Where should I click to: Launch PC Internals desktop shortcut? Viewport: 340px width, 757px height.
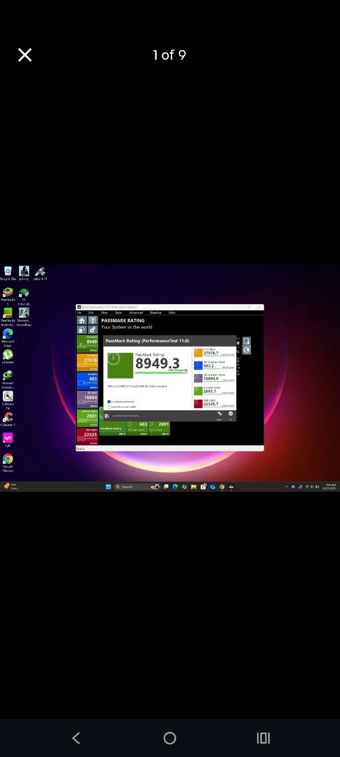coord(24,296)
